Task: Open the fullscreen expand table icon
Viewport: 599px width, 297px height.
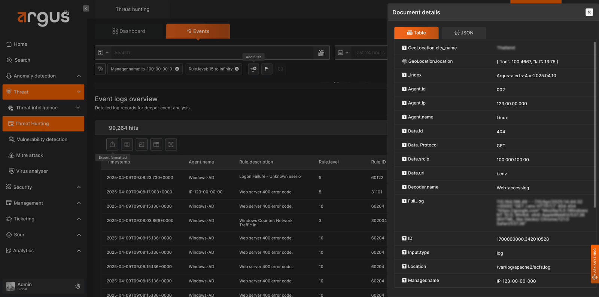Action: pos(171,145)
